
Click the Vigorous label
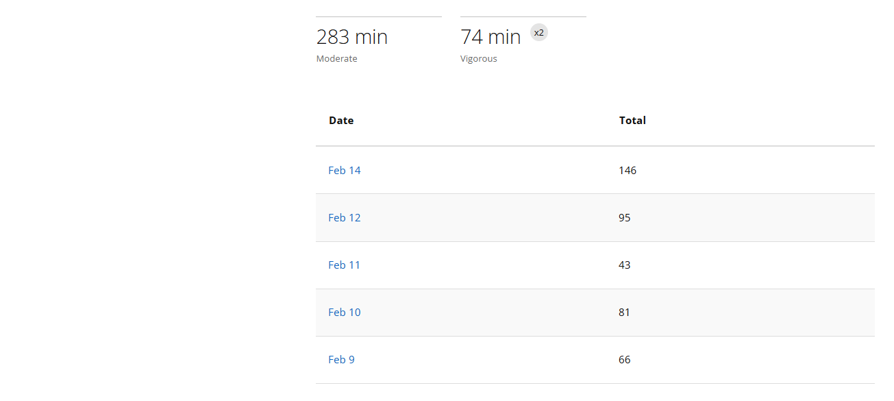pyautogui.click(x=479, y=59)
